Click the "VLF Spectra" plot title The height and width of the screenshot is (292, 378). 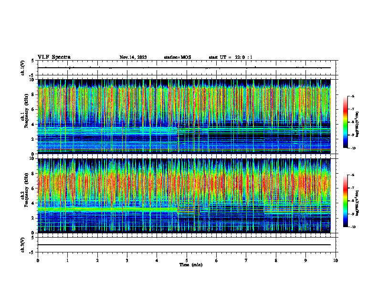54,57
